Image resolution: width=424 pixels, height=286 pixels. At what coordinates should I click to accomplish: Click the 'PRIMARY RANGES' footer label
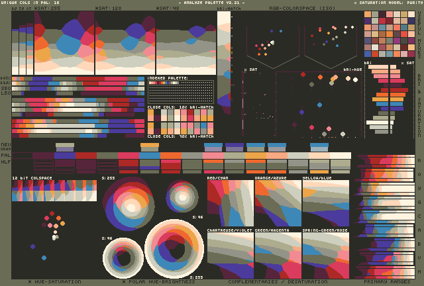pyautogui.click(x=387, y=281)
